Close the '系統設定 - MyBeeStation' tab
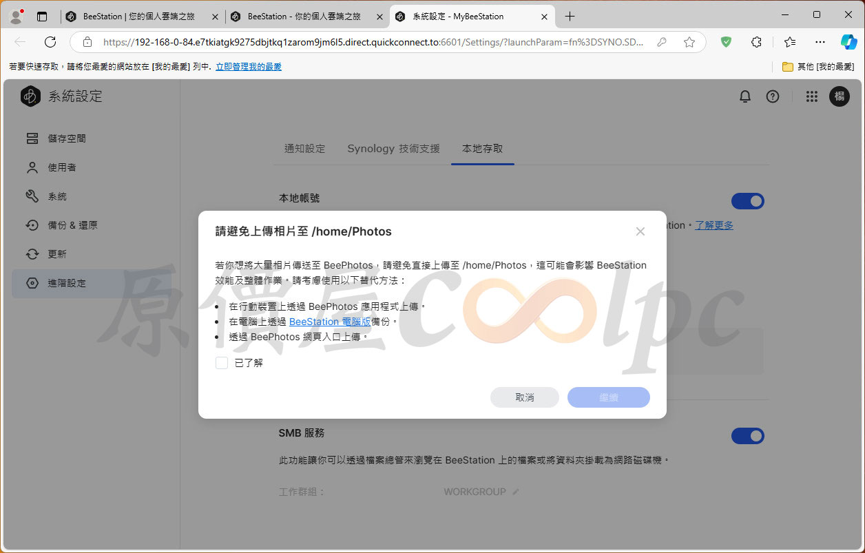Image resolution: width=865 pixels, height=553 pixels. point(545,17)
